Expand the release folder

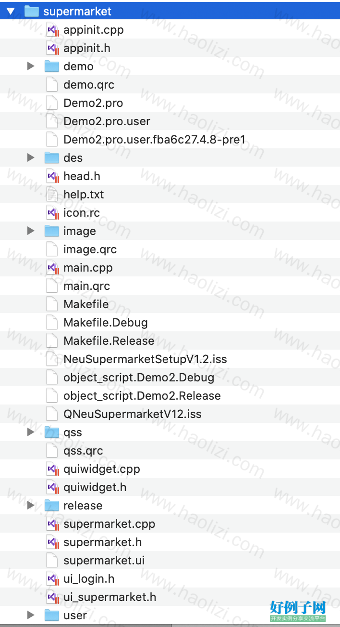[31, 506]
